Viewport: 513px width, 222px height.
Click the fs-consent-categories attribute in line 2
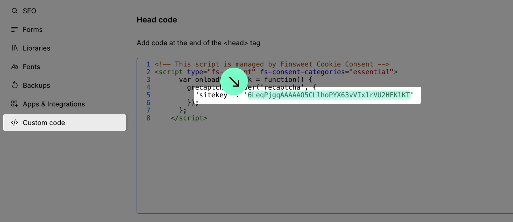303,72
